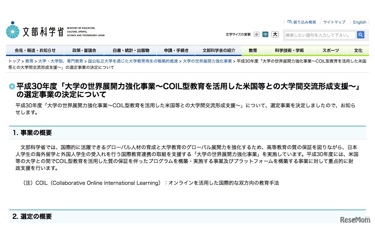Open the 教育 navigation tab
This screenshot has height=227, width=375.
click(253, 50)
